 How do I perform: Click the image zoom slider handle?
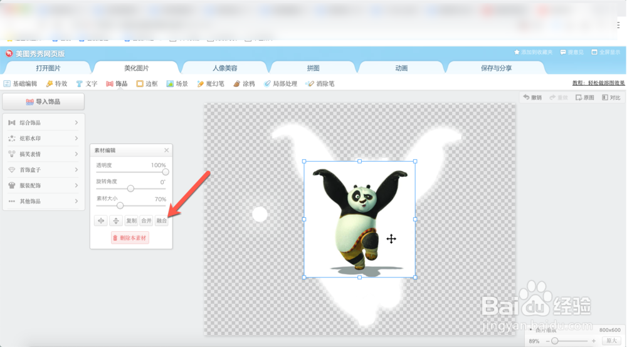point(555,341)
